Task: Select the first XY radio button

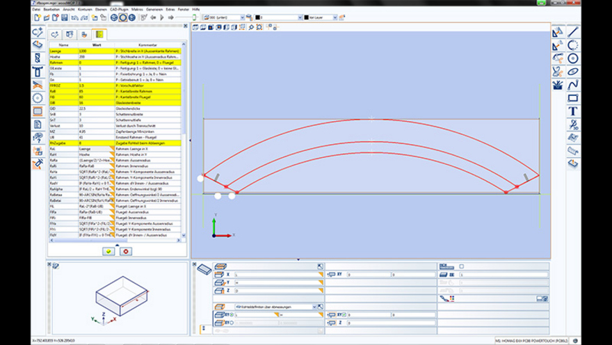Action: (x=232, y=314)
